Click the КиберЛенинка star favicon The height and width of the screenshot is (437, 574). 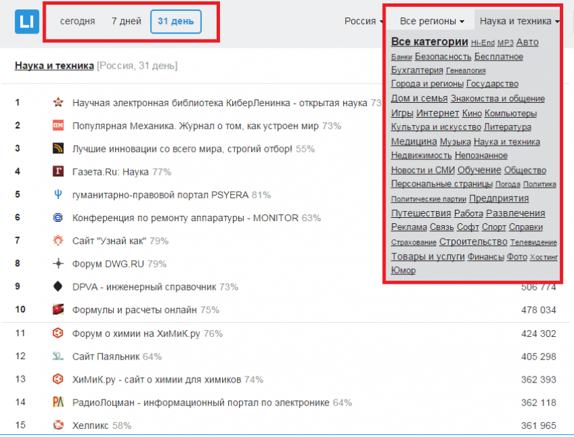pos(58,102)
